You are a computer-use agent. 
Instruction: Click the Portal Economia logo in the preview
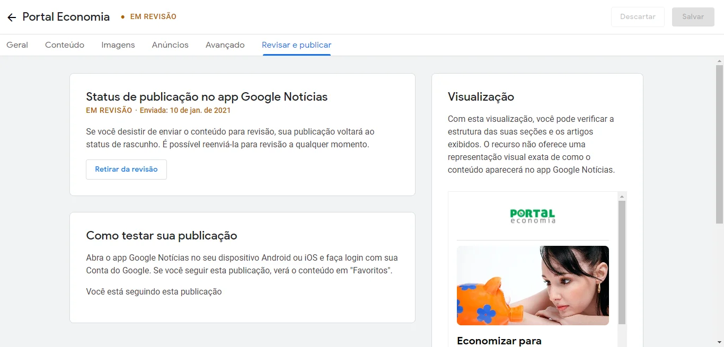coord(533,216)
